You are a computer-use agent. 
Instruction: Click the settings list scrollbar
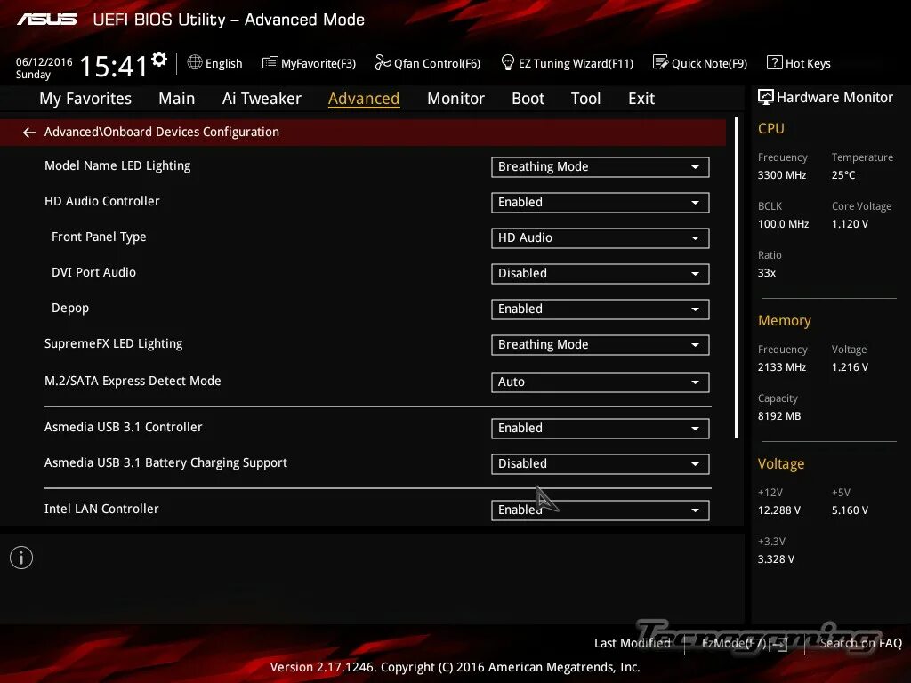pos(736,277)
